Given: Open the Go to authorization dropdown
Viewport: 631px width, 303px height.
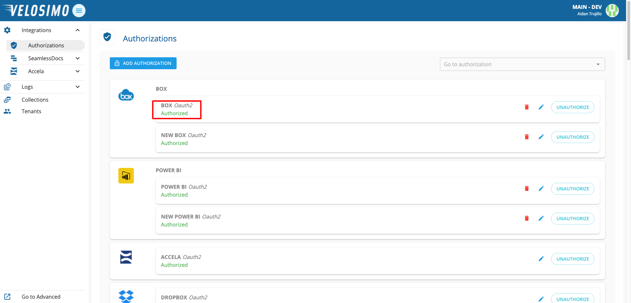Looking at the screenshot, I should (x=522, y=64).
